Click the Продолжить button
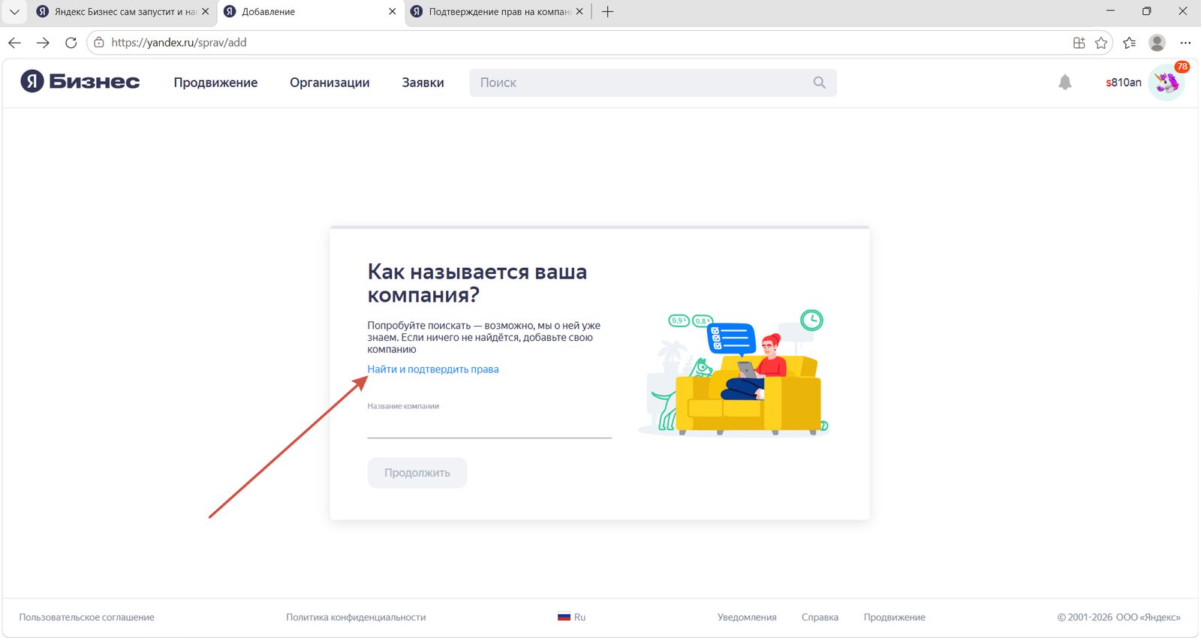Viewport: 1201px width, 638px height. (417, 473)
